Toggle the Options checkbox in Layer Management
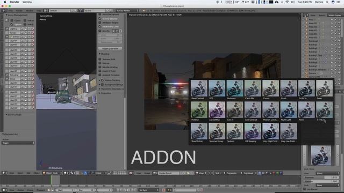This screenshot has width=344, height=193. pos(12,24)
